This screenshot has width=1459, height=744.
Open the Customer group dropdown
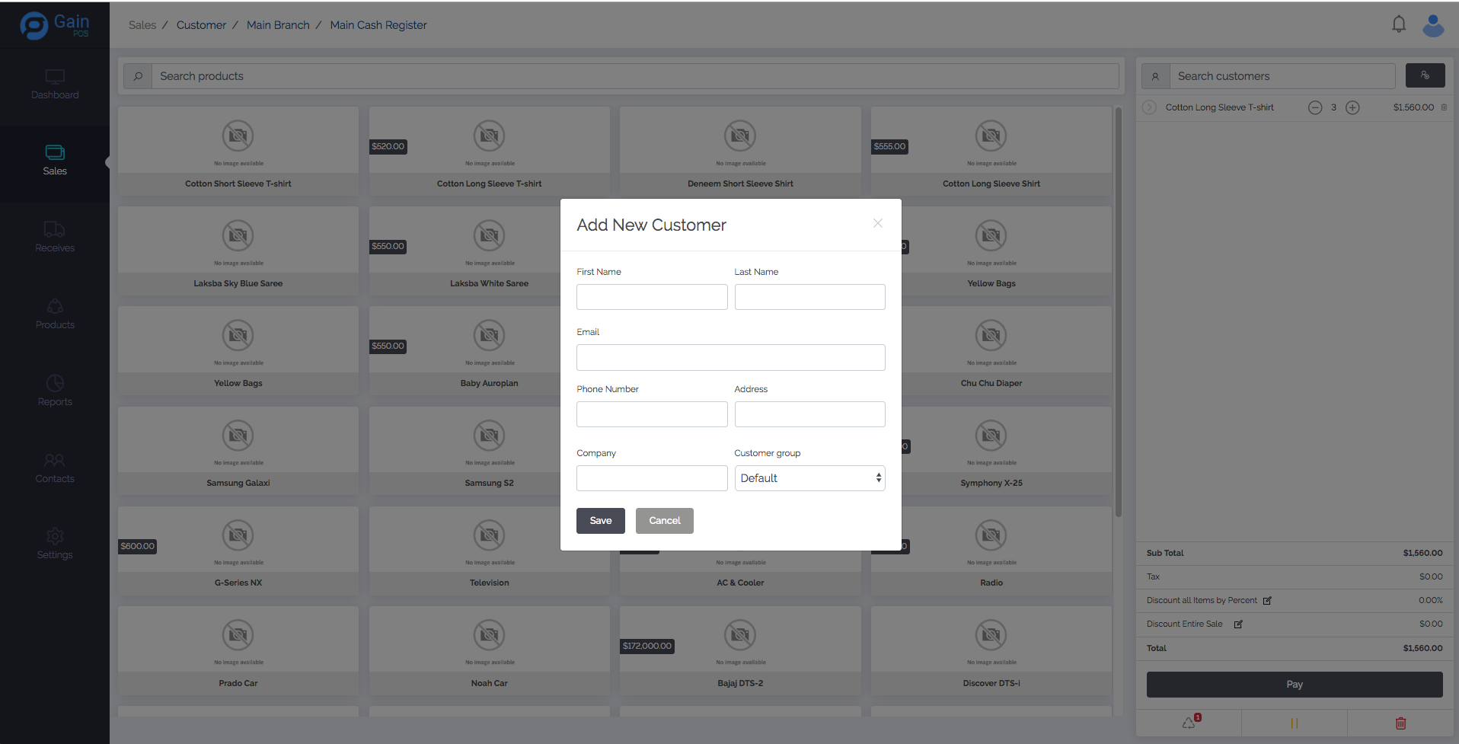(809, 478)
